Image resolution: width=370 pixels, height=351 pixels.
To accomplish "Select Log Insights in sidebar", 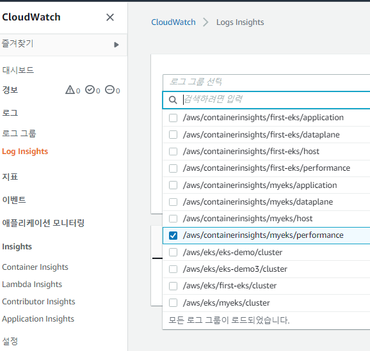I will pos(25,152).
